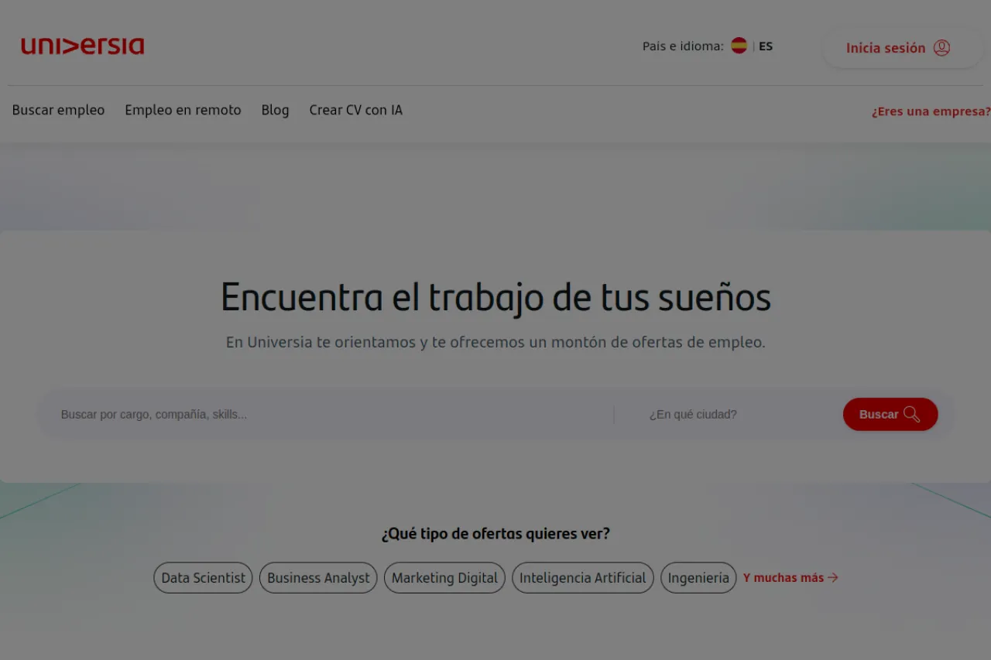
Task: Select Crear CV con IA
Action: [x=356, y=110]
